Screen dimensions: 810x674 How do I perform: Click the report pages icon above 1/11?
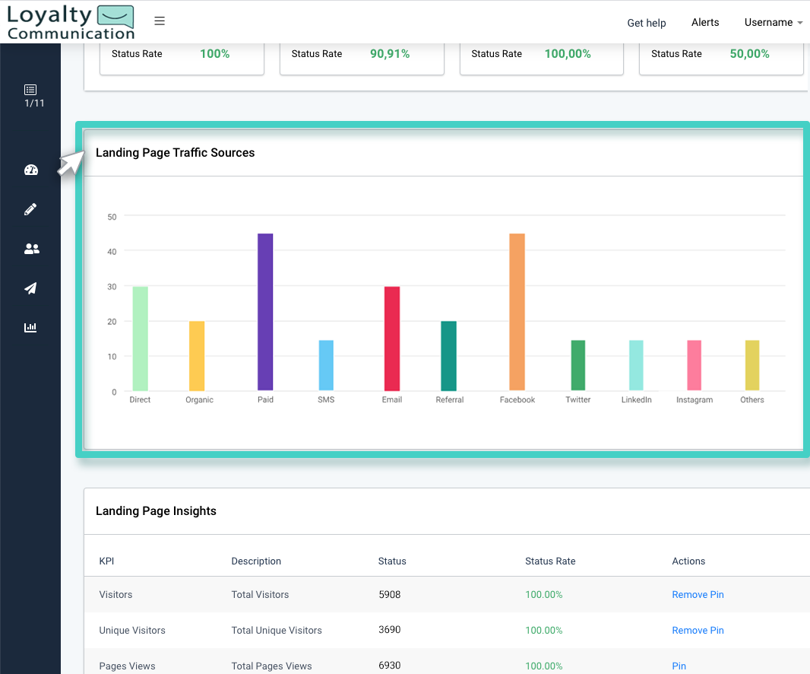(30, 90)
